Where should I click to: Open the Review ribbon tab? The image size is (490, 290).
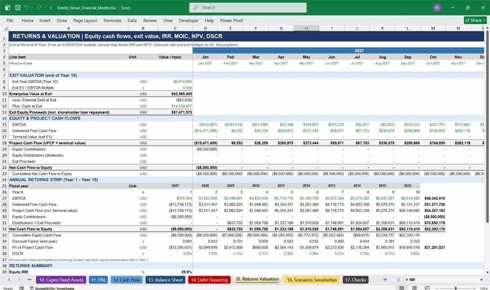150,20
